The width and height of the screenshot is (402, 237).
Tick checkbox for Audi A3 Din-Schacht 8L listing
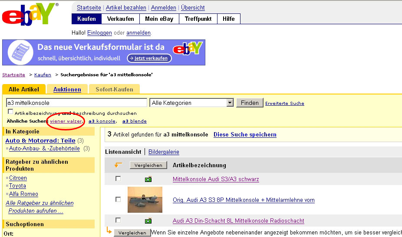coord(118,220)
